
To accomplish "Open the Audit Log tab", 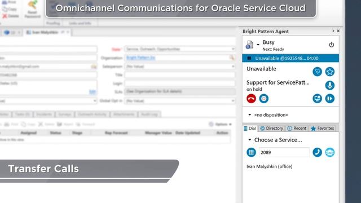I will [x=149, y=114].
